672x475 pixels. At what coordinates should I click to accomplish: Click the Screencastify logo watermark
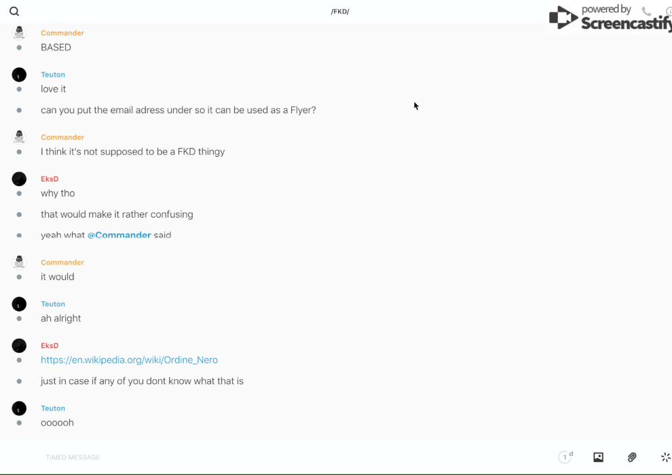click(609, 19)
